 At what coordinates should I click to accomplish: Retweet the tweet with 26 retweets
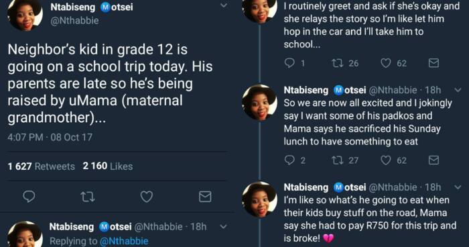coord(338,63)
